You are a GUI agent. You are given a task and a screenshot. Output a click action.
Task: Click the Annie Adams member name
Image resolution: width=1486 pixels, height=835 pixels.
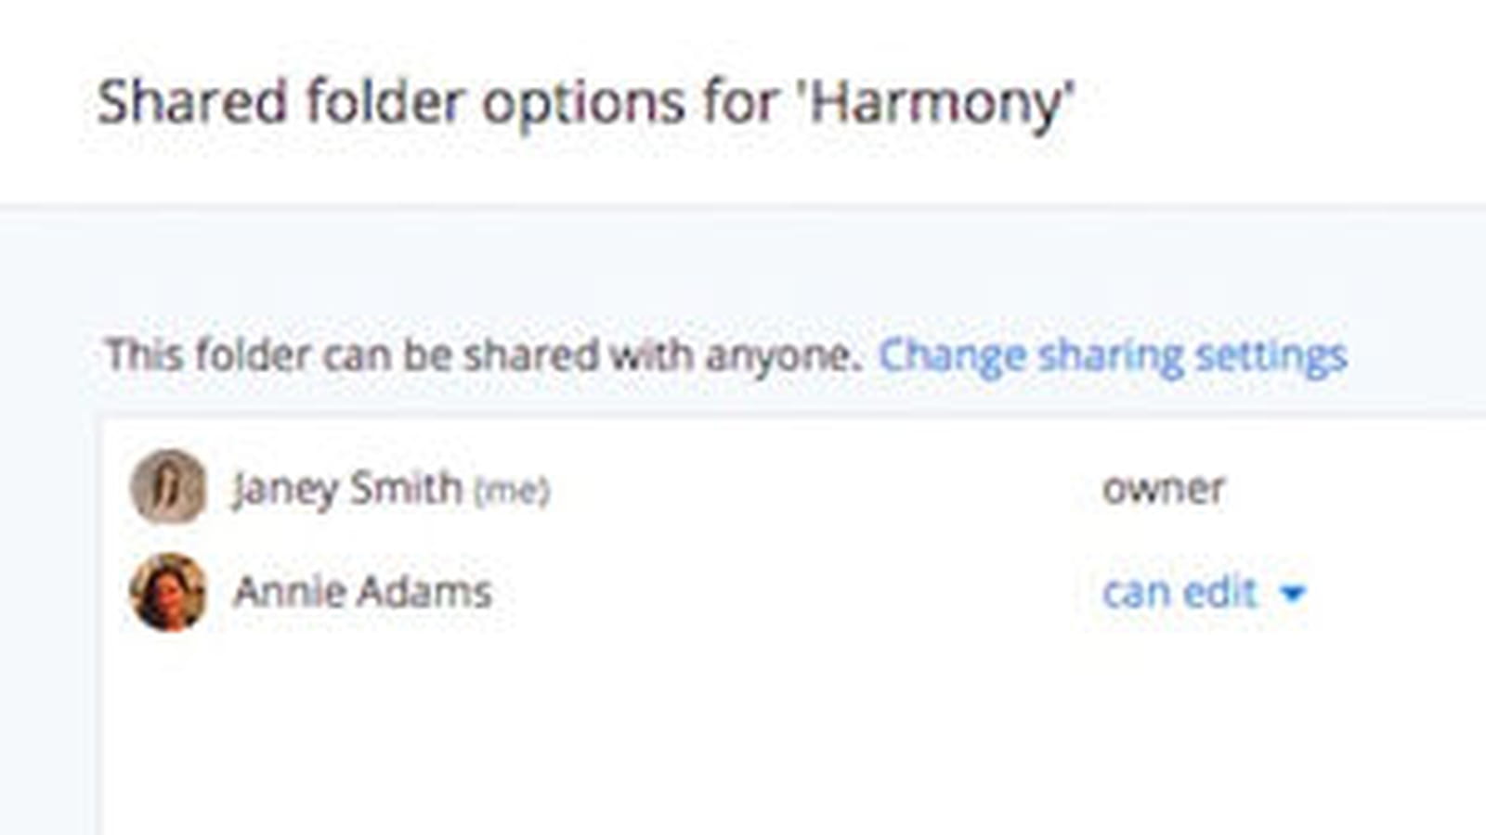[362, 592]
